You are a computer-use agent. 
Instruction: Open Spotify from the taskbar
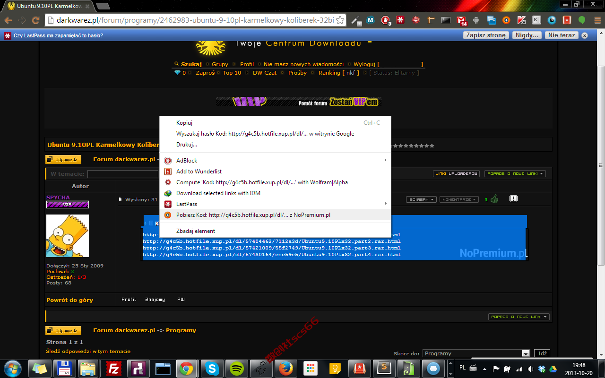pyautogui.click(x=236, y=369)
